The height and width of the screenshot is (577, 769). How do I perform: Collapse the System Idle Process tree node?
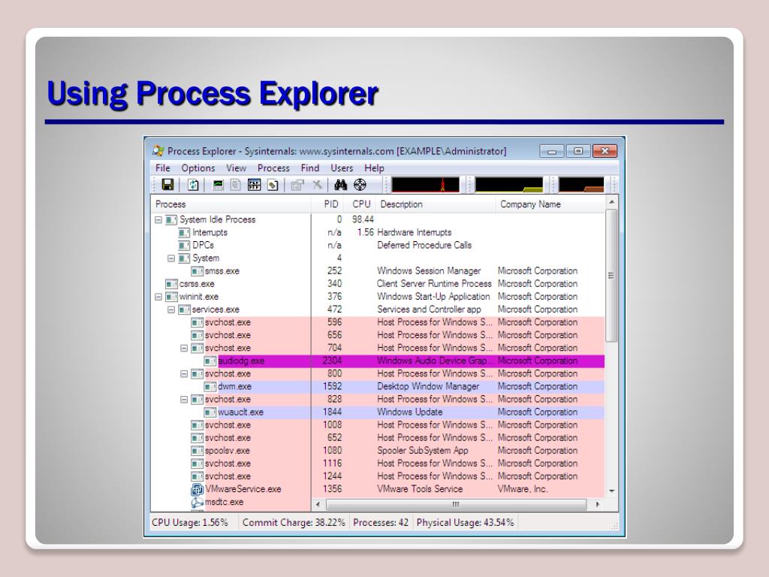point(158,220)
